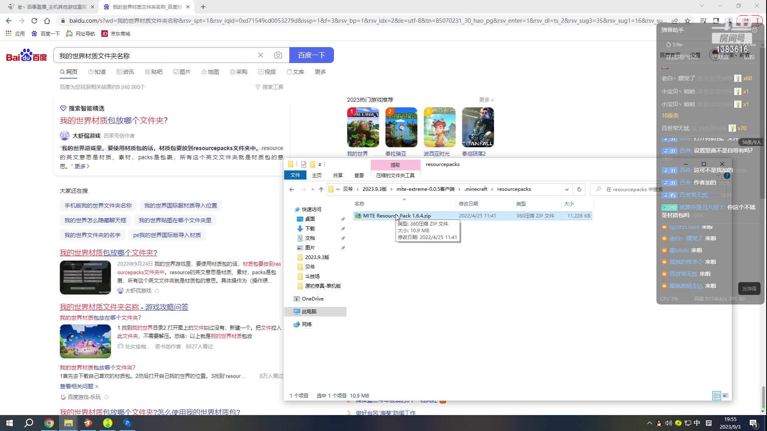Open File Explorer from the taskbar

[68, 423]
